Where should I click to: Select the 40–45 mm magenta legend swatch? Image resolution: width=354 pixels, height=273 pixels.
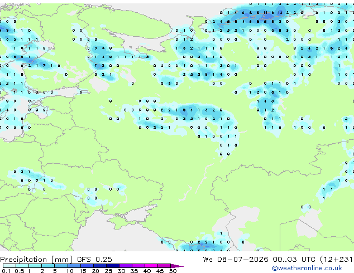click(x=151, y=266)
